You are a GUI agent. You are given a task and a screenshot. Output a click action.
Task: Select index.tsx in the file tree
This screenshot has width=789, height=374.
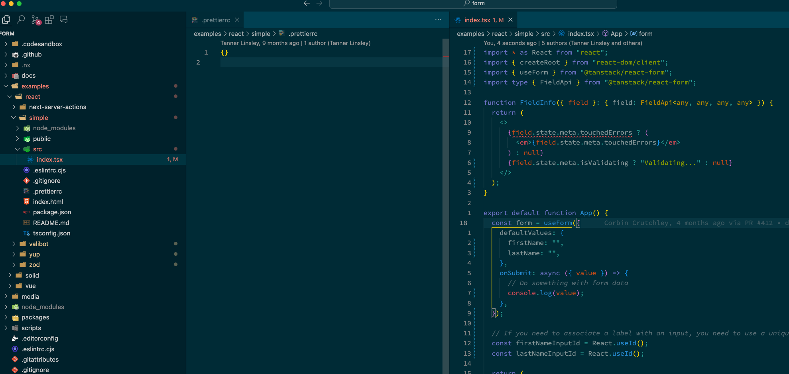pos(93,159)
